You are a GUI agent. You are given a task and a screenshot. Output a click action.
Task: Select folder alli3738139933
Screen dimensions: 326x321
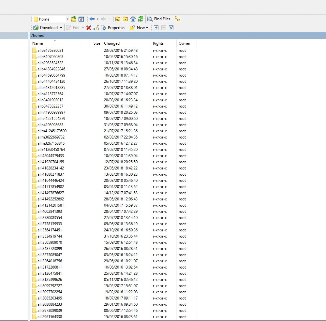[50, 224]
